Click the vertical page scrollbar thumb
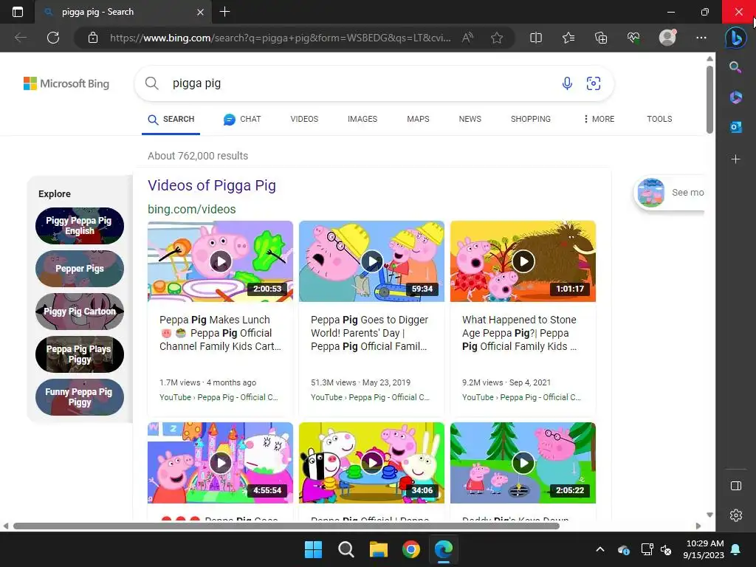The height and width of the screenshot is (567, 756). click(x=709, y=99)
